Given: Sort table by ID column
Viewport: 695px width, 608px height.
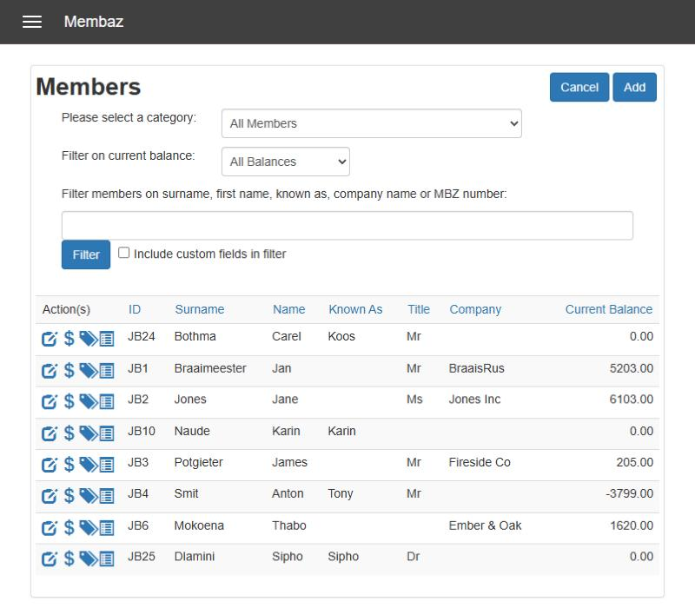Looking at the screenshot, I should [135, 309].
